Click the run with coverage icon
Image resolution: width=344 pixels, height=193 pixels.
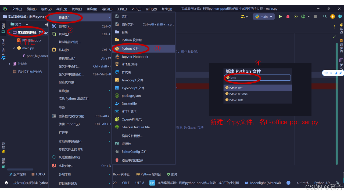click(x=296, y=17)
